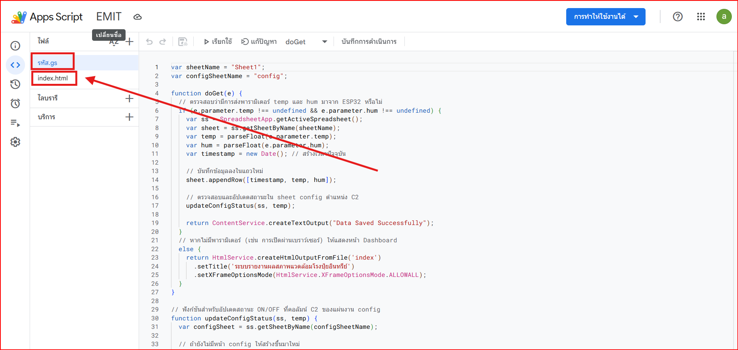This screenshot has width=738, height=350.
Task: Add a new library with plus icon
Action: click(129, 98)
